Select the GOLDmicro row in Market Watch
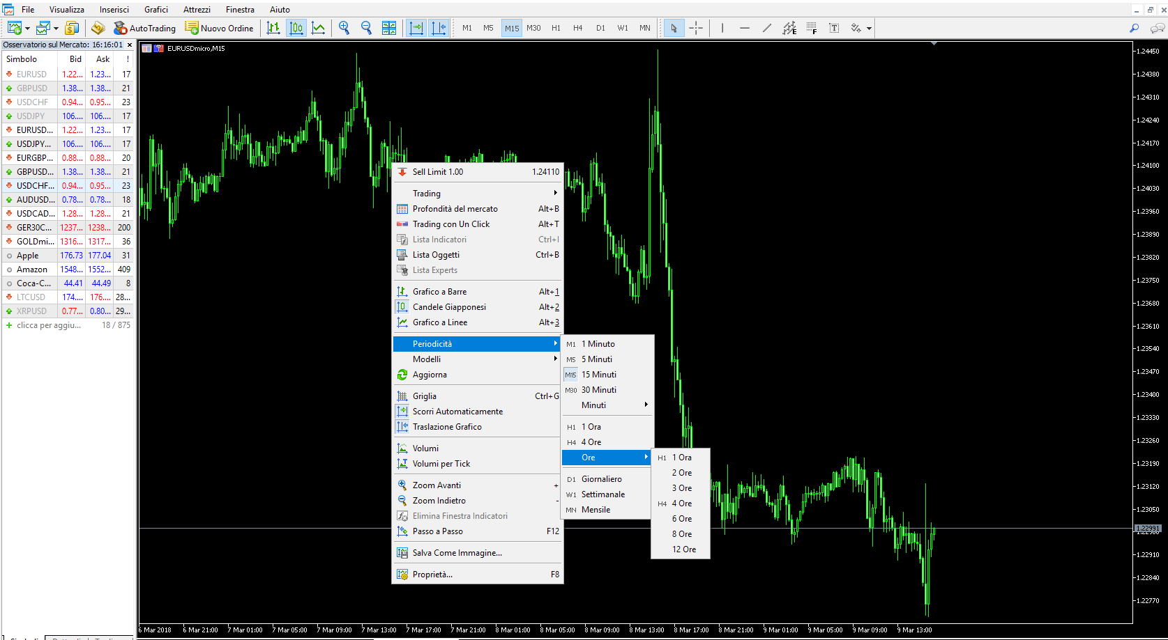Viewport: 1168px width, 640px height. [68, 242]
